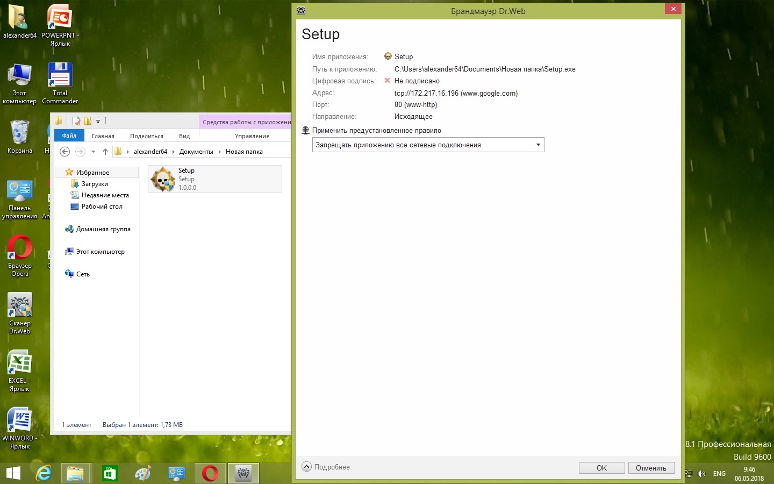
Task: Select the Панель управления desktop icon
Action: pos(20,200)
